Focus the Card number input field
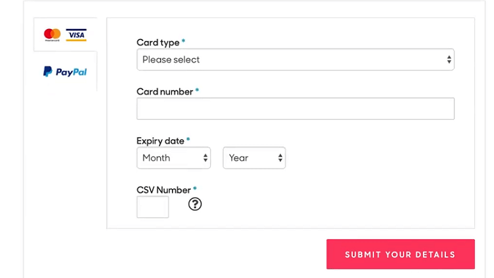Image resolution: width=494 pixels, height=278 pixels. tap(295, 109)
